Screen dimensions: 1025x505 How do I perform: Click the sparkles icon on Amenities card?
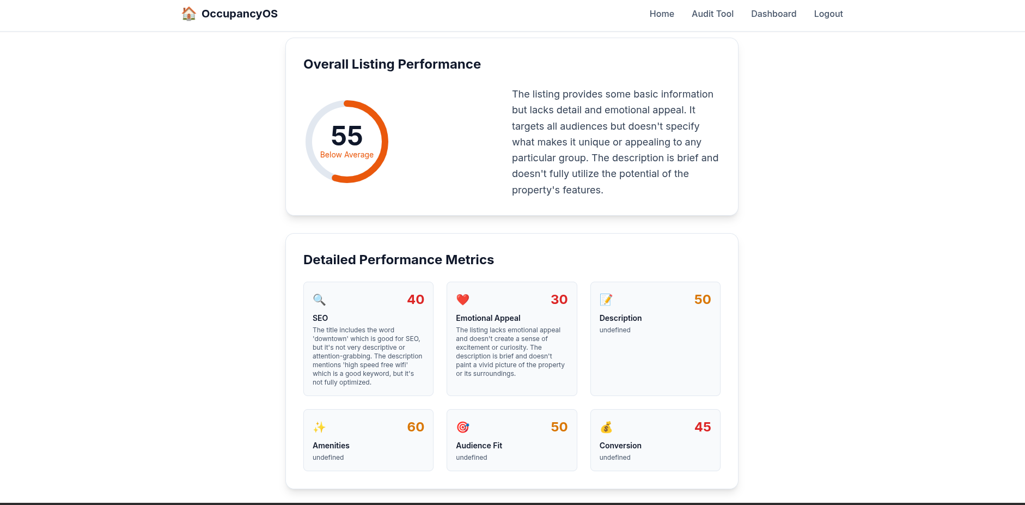319,427
